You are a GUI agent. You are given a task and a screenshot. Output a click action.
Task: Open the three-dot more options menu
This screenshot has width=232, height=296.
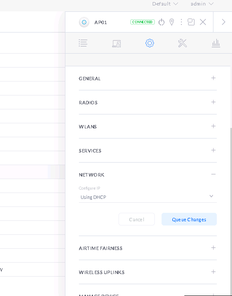pyautogui.click(x=181, y=22)
